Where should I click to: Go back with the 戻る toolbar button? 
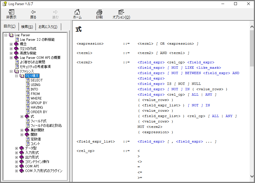(x=33, y=14)
